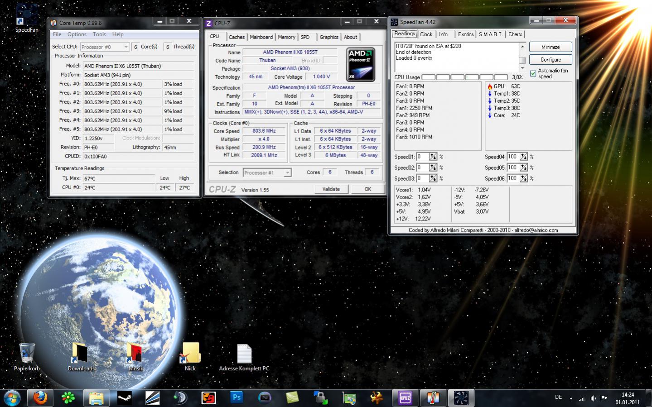Open the Musik desktop shortcut
The width and height of the screenshot is (652, 407).
135,354
